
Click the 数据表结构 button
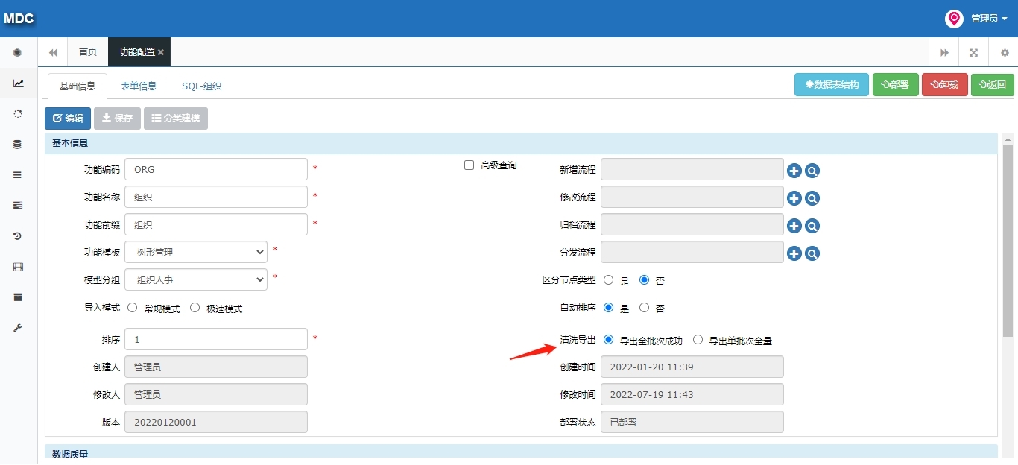[832, 85]
